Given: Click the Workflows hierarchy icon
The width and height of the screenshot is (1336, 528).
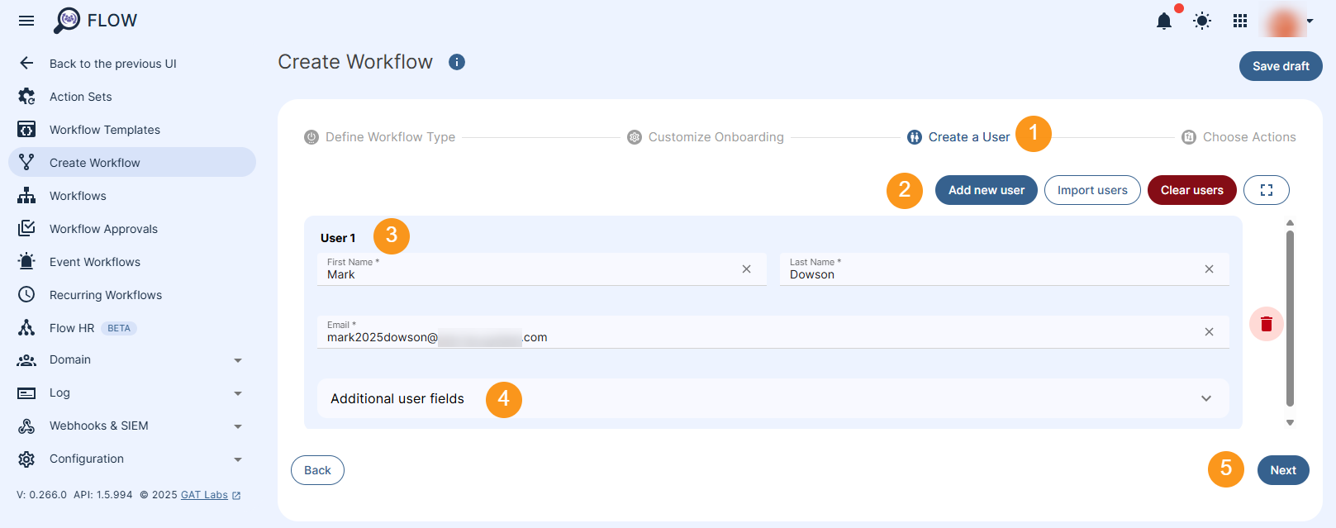Looking at the screenshot, I should point(26,196).
